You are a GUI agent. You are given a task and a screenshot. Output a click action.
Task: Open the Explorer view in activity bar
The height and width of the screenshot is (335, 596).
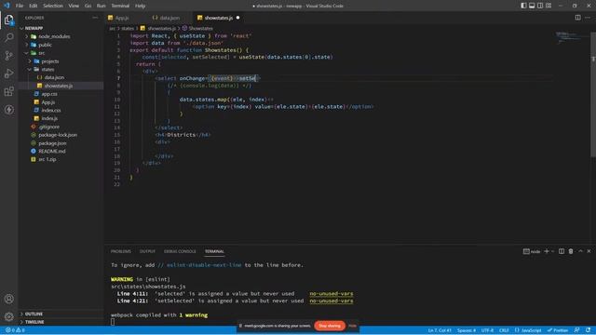[x=8, y=20]
